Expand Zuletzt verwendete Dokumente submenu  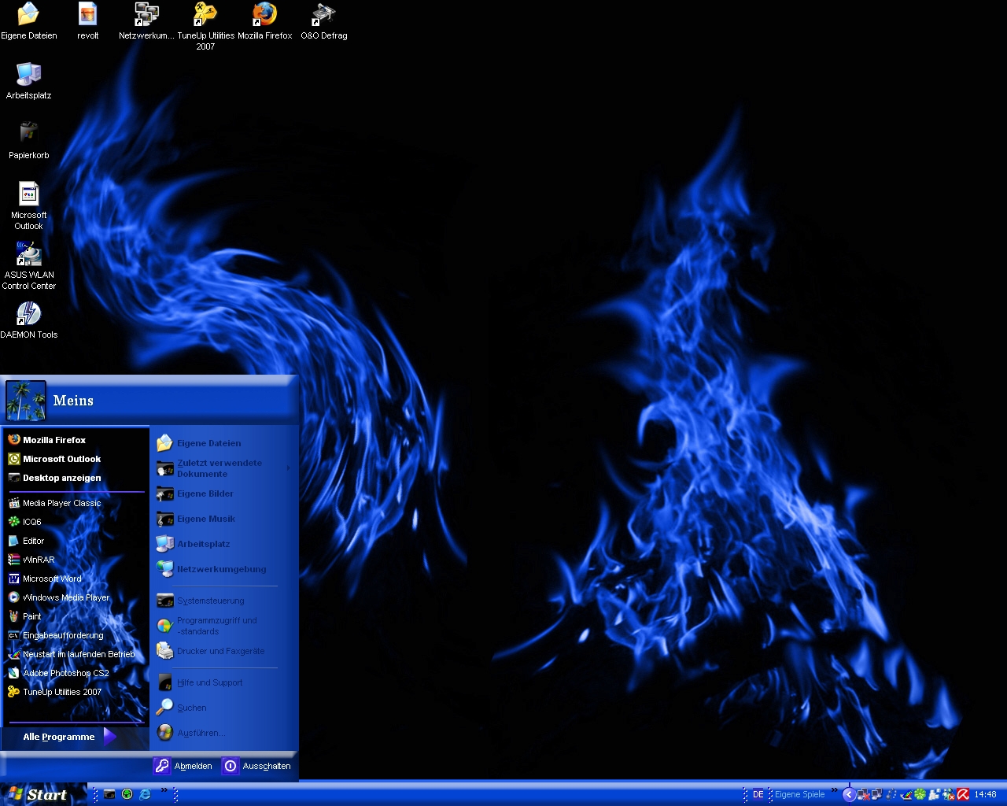point(220,468)
